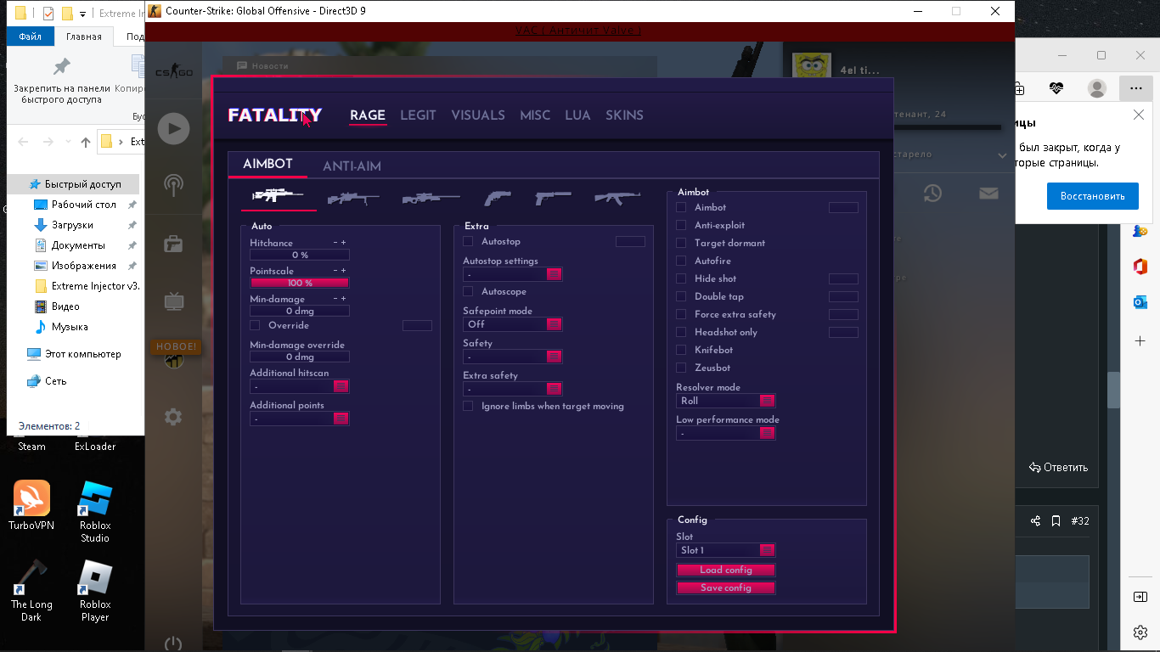Switch to the MISC tab
This screenshot has width=1160, height=652.
coord(535,115)
